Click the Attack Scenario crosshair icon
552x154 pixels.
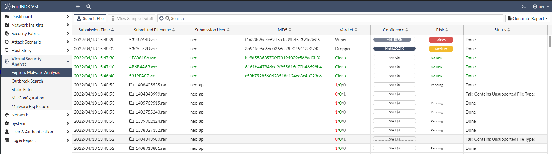[x=7, y=42]
